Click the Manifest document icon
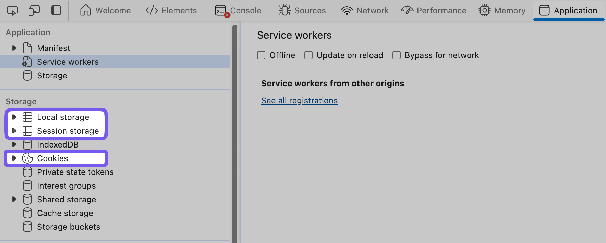The width and height of the screenshot is (606, 243). tap(27, 48)
